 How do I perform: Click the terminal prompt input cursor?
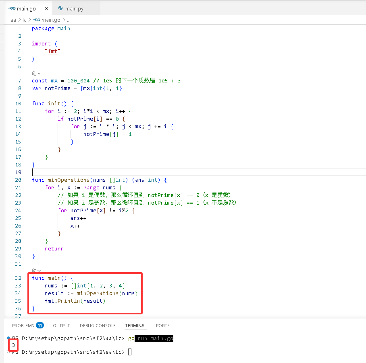(130, 352)
